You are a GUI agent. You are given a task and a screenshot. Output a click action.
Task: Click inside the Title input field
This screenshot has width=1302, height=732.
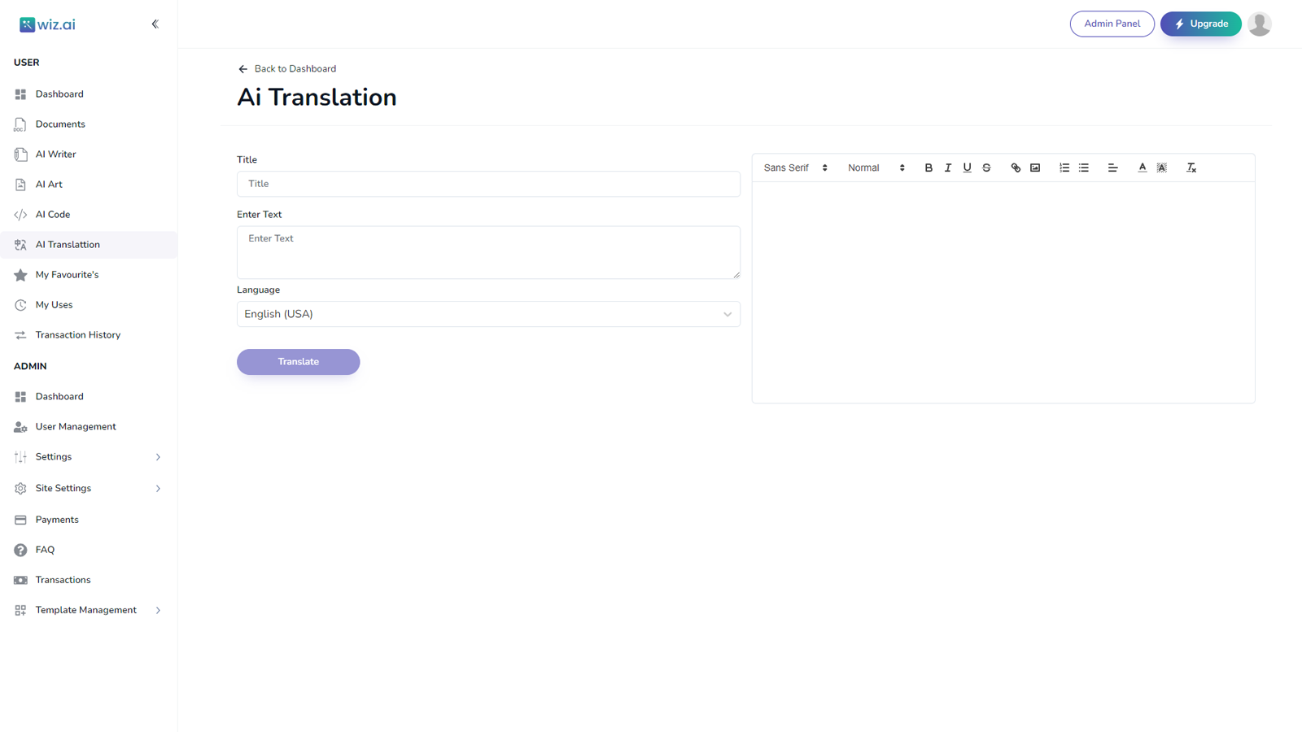pyautogui.click(x=487, y=184)
